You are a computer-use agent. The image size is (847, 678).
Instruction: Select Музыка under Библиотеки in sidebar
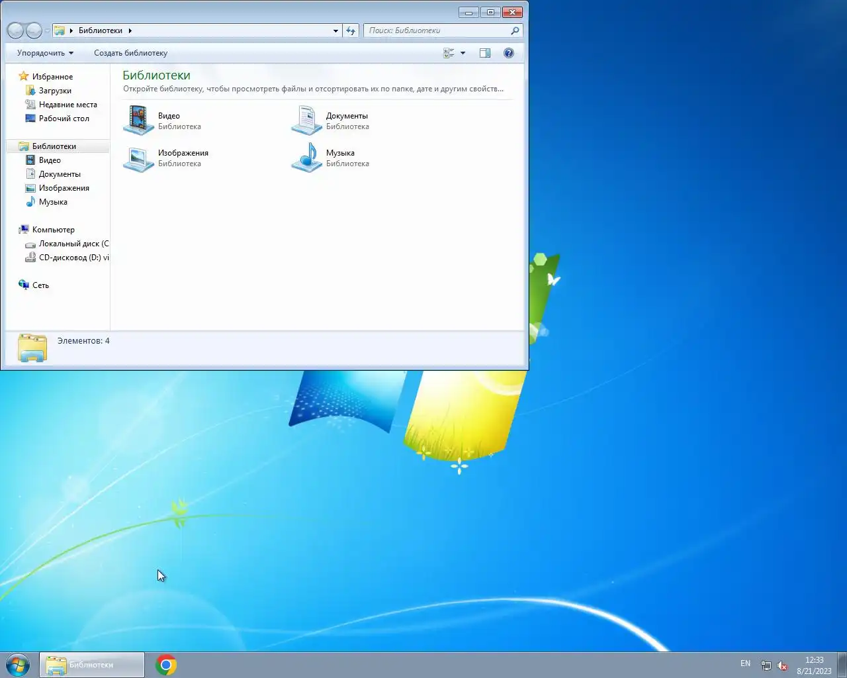coord(53,202)
